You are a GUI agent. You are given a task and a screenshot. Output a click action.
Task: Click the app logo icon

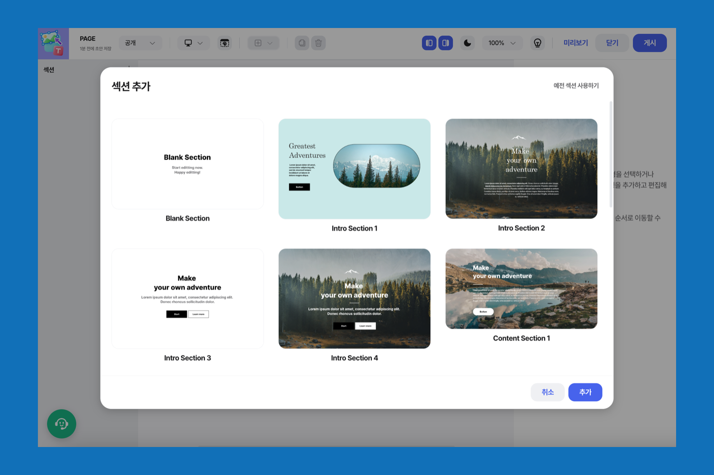pos(53,43)
